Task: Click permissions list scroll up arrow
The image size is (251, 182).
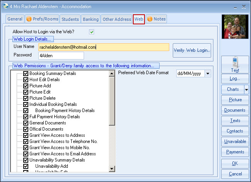Action: click(112, 73)
